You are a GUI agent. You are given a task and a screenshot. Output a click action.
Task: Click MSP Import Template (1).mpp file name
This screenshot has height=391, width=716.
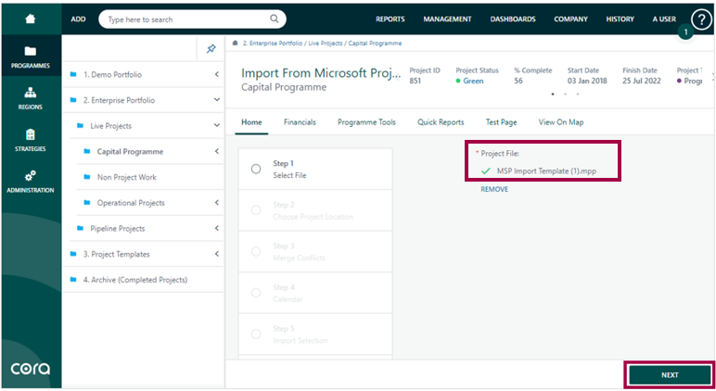point(546,171)
